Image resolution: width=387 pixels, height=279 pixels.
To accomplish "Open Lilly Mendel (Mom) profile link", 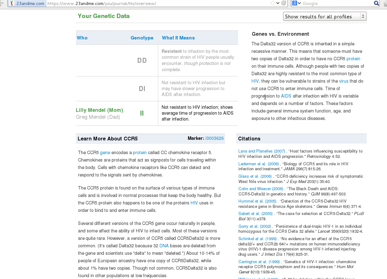I will [x=99, y=110].
